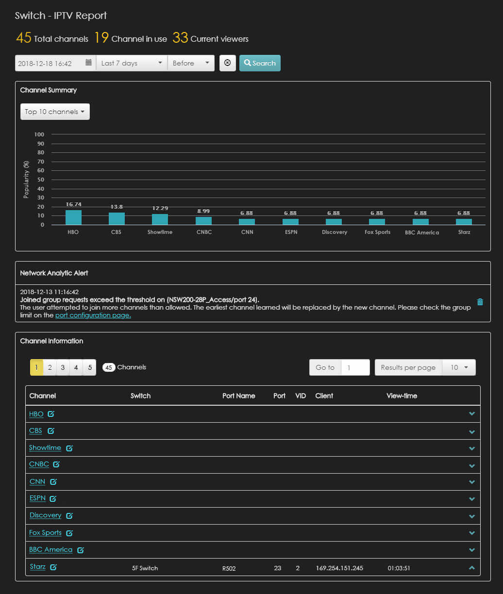Collapse the Starz row details
Viewport: 503px width, 594px height.
472,567
